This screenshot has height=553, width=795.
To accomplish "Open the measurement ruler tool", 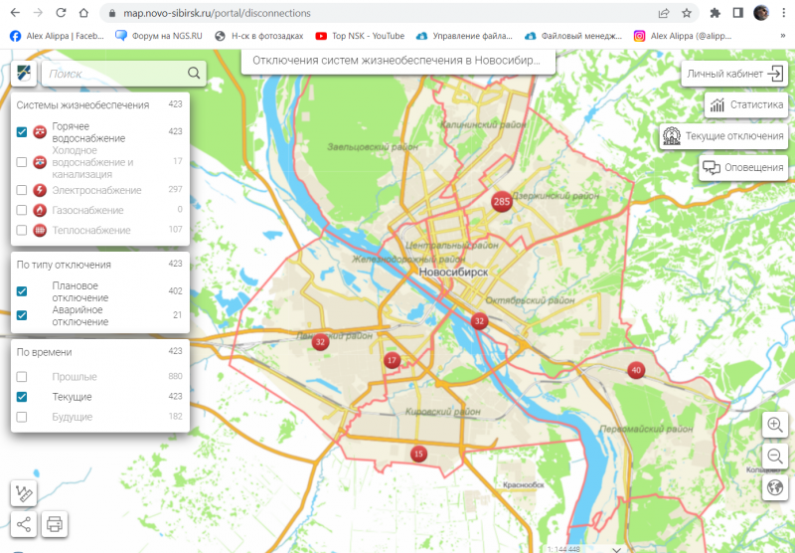I will tap(24, 493).
